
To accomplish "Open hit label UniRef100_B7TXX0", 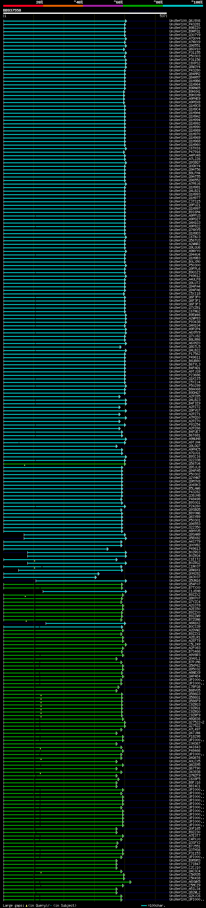I will click(x=185, y=588).
